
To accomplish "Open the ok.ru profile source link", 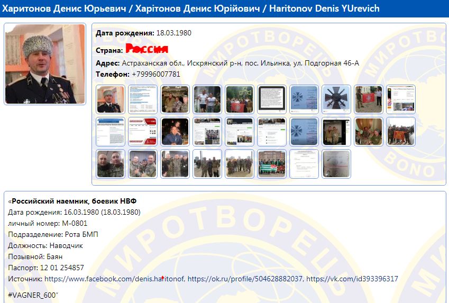I will (245, 279).
